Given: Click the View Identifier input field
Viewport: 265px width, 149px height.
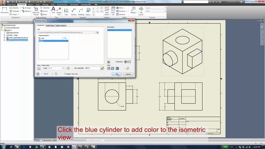Looking at the screenshot, I should coord(92,68).
